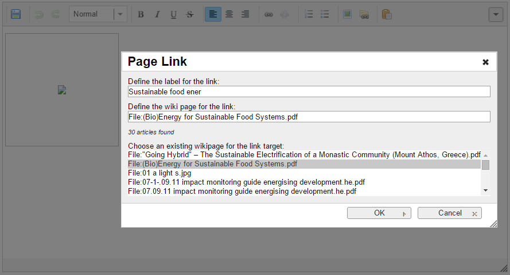Align text to the right
Viewport: 510px width, 275px height.
coord(245,14)
